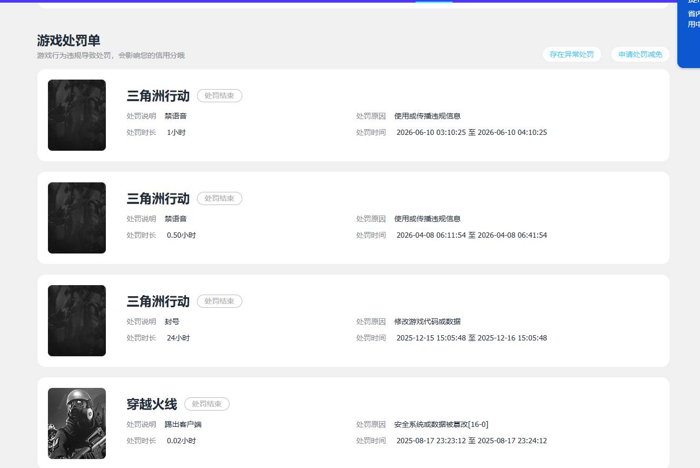Select the 1小时 penalty duration value
This screenshot has width=700, height=468.
176,132
